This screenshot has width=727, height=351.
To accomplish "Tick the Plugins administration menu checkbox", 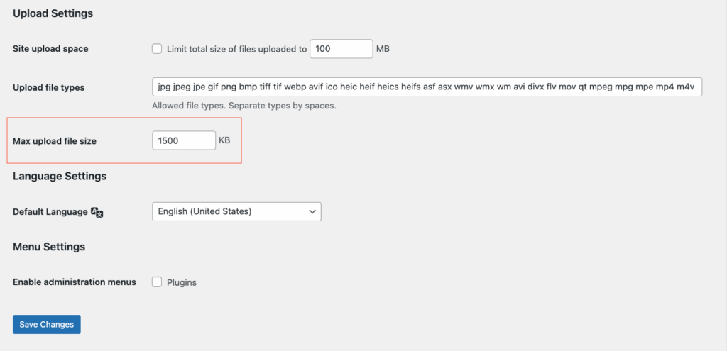I will pos(157,282).
